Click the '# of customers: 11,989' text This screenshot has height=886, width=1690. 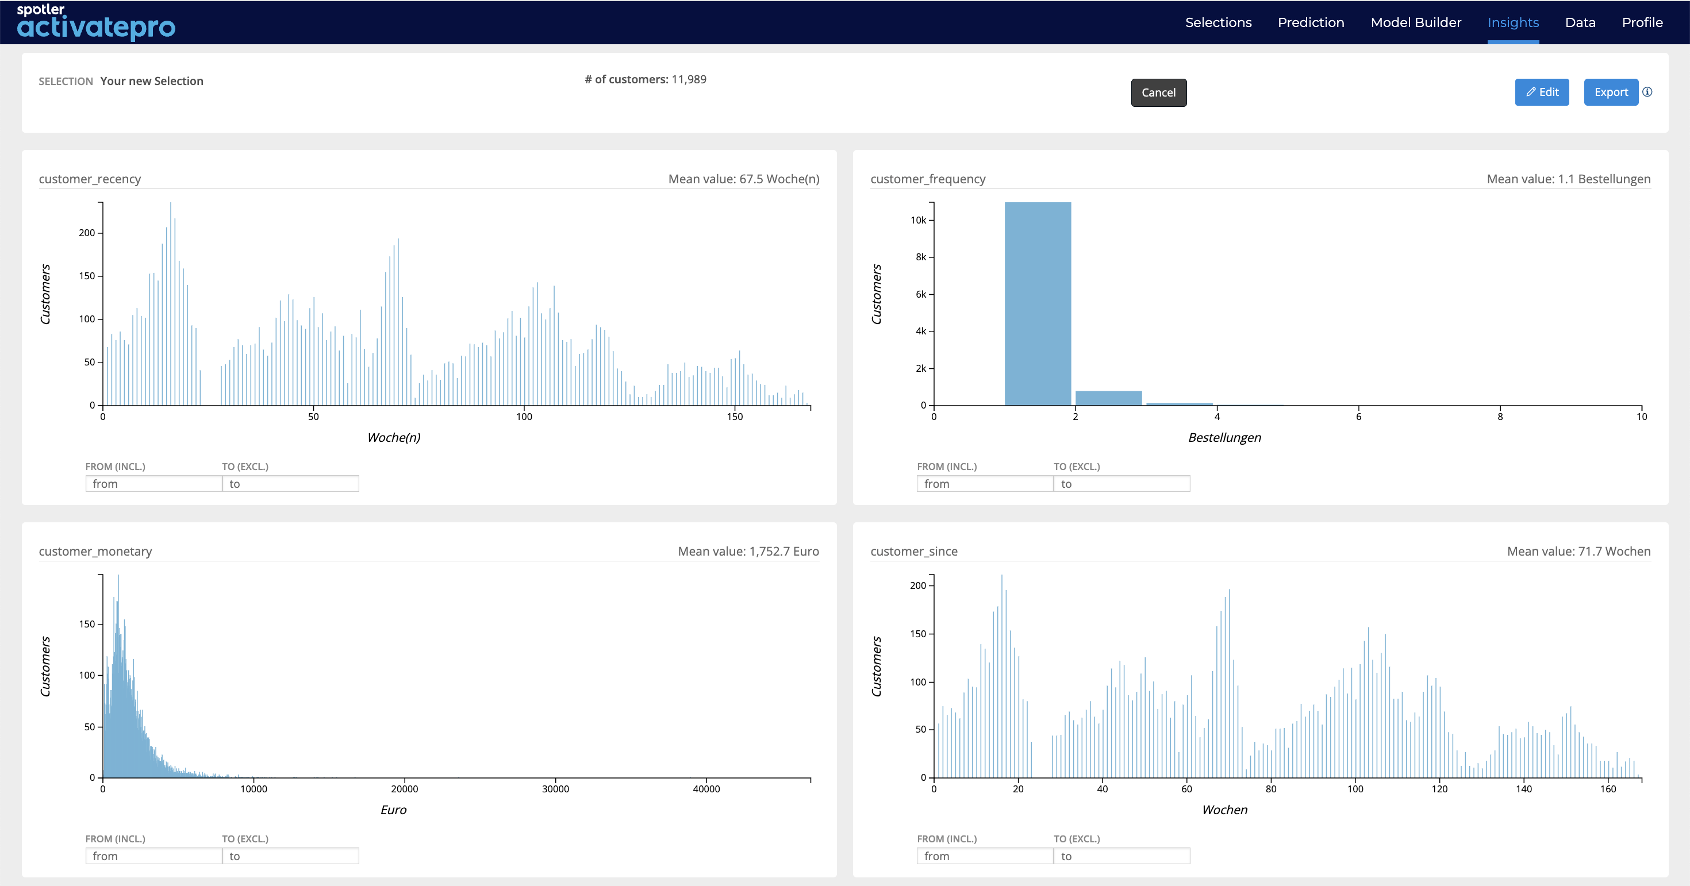pyautogui.click(x=646, y=79)
